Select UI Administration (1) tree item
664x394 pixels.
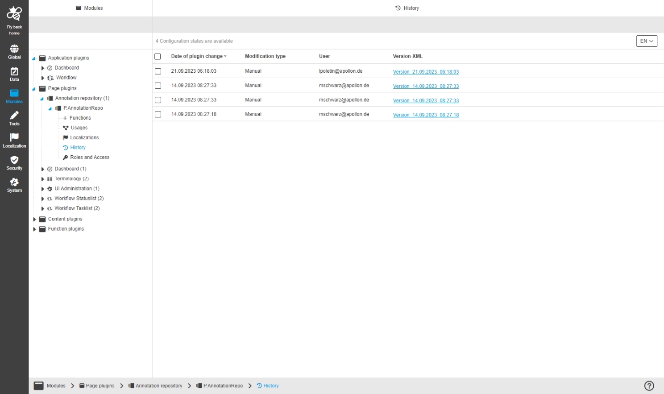[77, 189]
